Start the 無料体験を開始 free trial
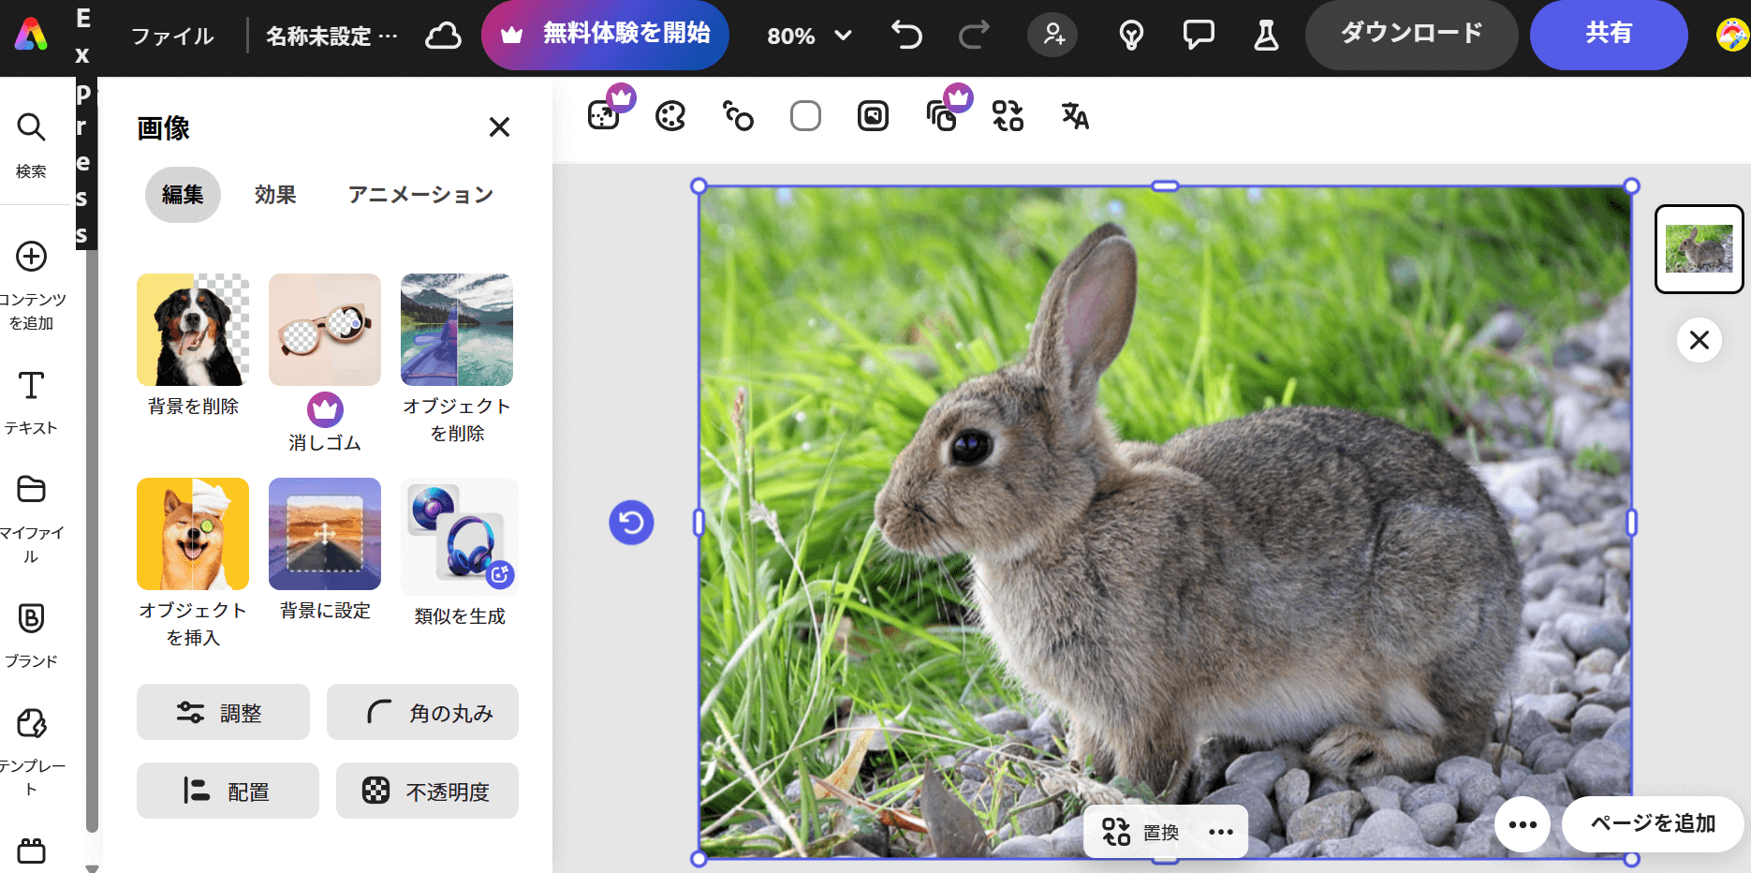Image resolution: width=1751 pixels, height=873 pixels. tap(605, 35)
